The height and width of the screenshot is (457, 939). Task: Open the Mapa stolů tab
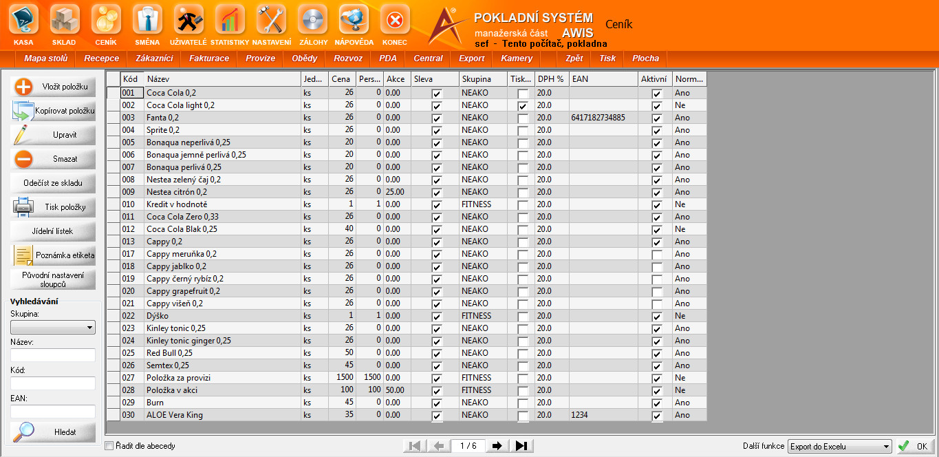coord(46,59)
